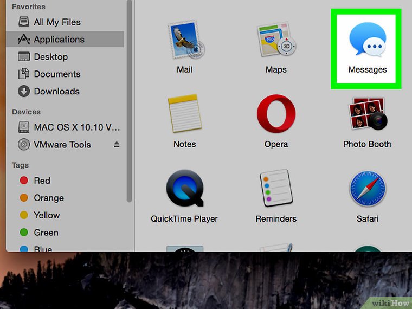Filter by the Orange tag
The image size is (412, 309).
coord(48,198)
